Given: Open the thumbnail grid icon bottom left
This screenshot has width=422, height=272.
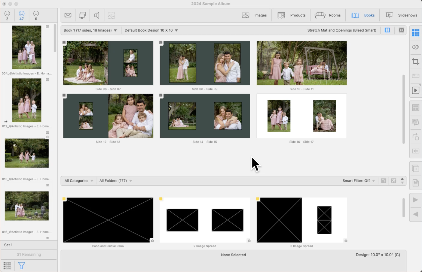Looking at the screenshot, I should click(x=7, y=265).
